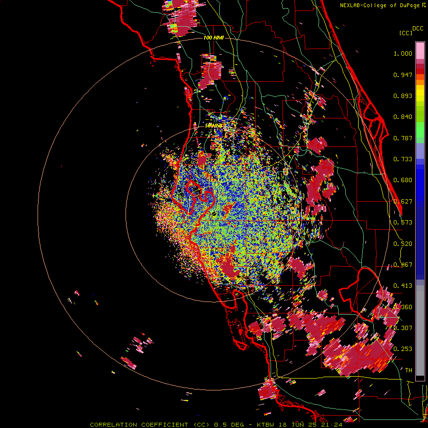Pick the yellow segment of the color scale
This screenshot has height=428, width=428.
point(420,95)
